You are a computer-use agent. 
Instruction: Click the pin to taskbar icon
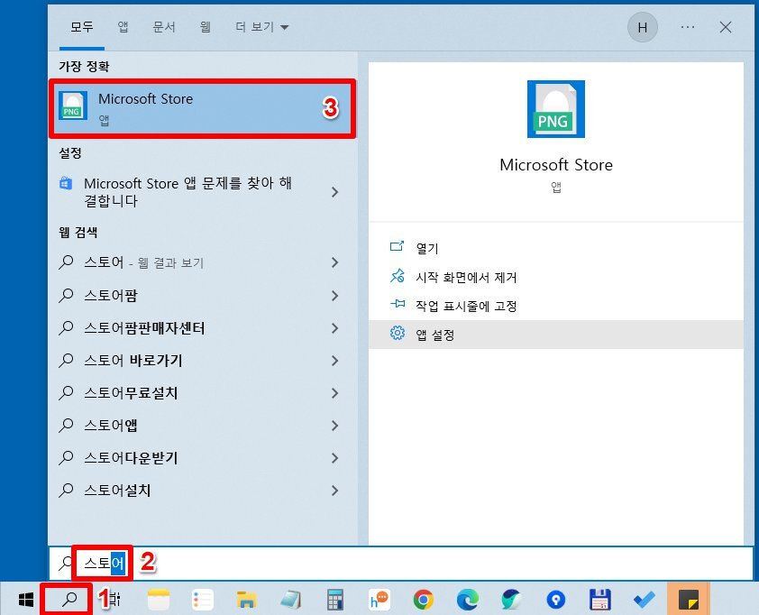[397, 304]
